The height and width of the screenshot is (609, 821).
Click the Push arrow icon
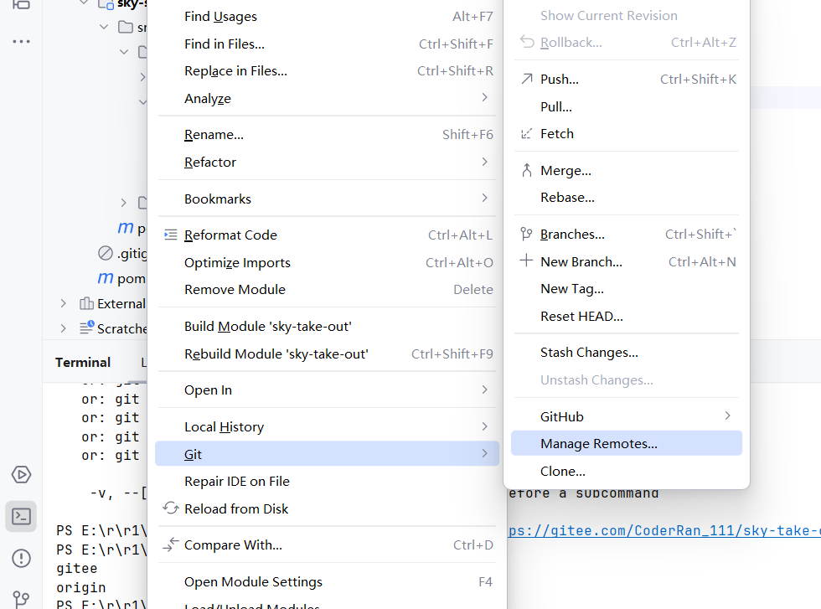tap(527, 79)
